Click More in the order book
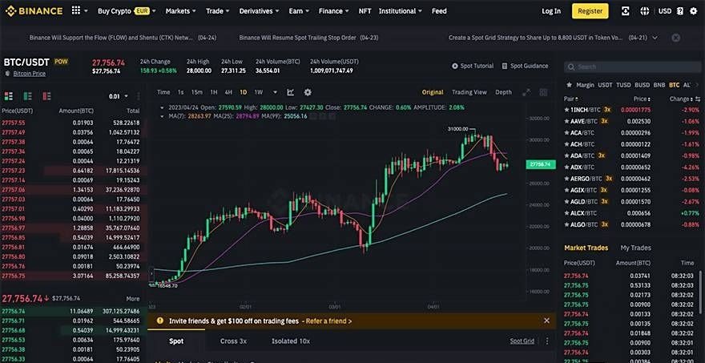705x363 pixels. [x=133, y=299]
